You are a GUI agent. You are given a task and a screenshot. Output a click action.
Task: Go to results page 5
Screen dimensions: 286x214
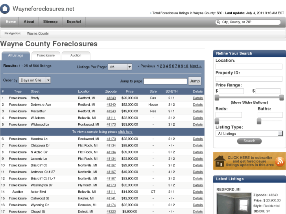click(x=170, y=66)
